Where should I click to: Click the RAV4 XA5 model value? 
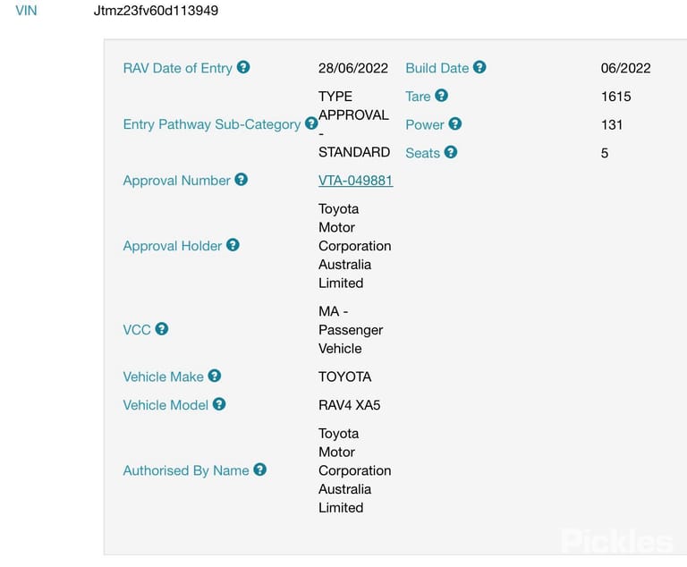point(349,405)
